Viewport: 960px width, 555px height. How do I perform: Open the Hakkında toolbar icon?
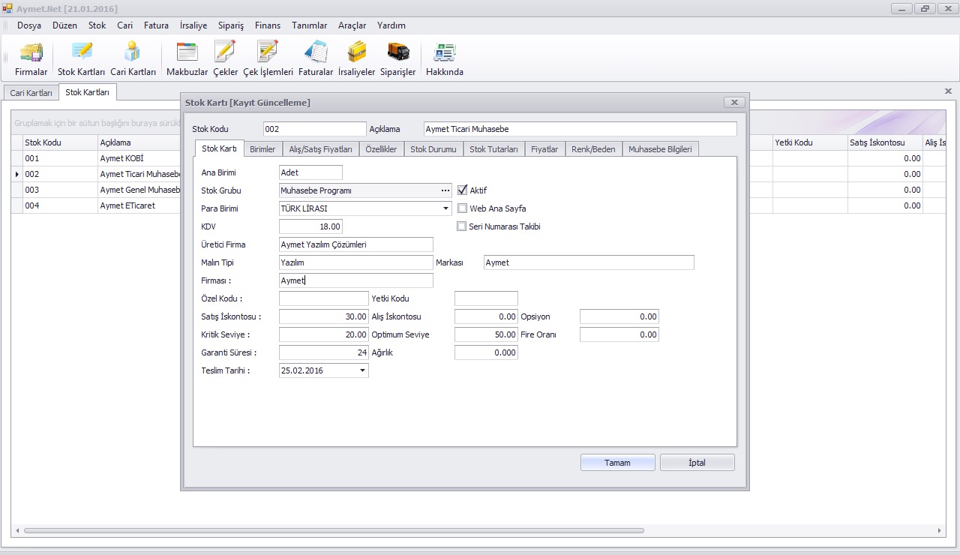tap(445, 59)
